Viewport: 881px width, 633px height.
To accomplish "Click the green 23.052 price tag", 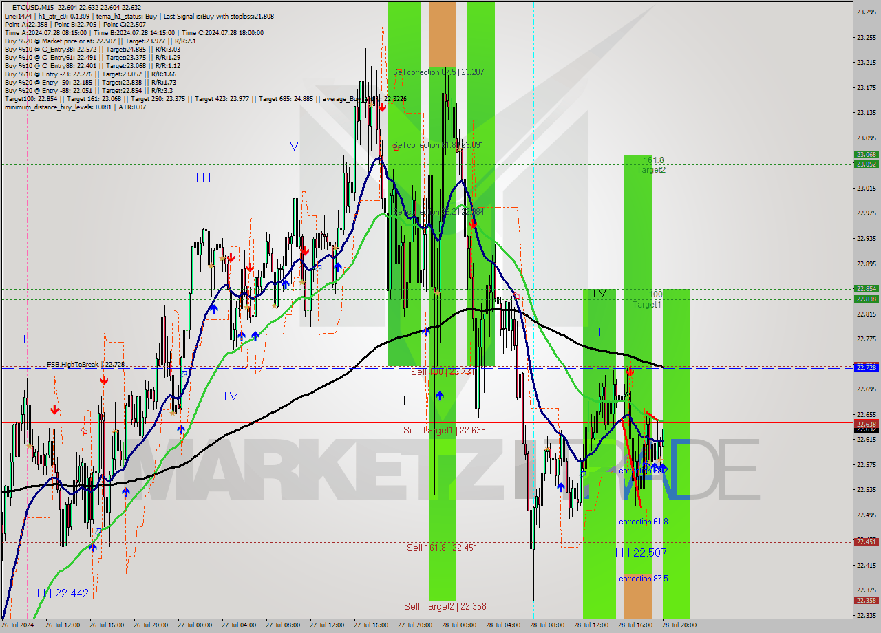I will click(866, 164).
